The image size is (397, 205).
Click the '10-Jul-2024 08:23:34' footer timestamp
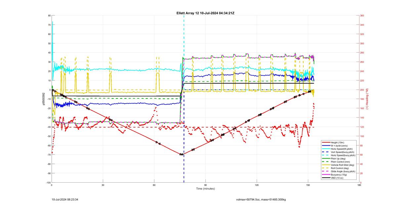pos(65,199)
